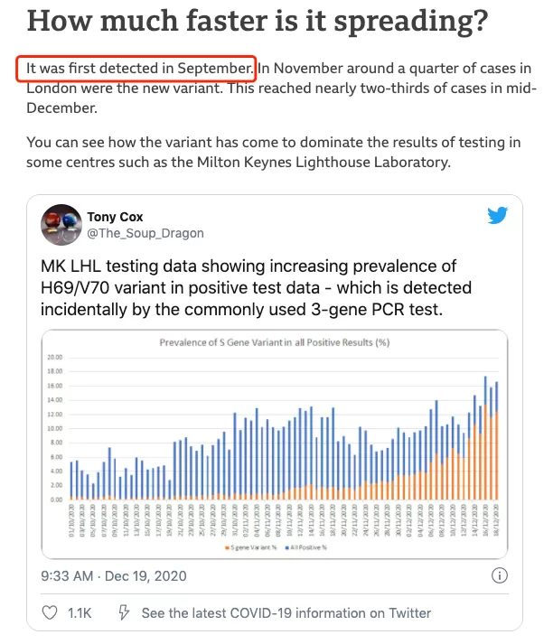Click the tallest chart bar near 16/12/2020

coord(485,437)
